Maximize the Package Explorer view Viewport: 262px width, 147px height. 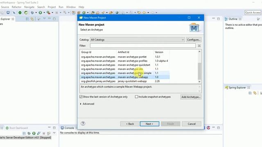click(54, 19)
